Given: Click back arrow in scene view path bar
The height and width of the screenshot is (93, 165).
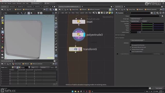Looking at the screenshot, I should coord(2,10).
